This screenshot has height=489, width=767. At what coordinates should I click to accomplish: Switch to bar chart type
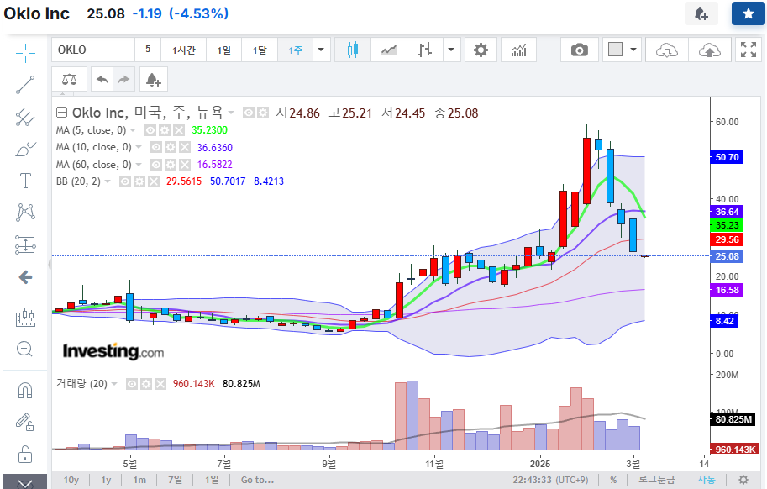point(424,50)
